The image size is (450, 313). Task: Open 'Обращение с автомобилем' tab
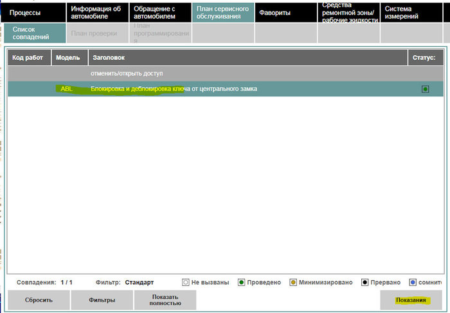[x=159, y=13]
